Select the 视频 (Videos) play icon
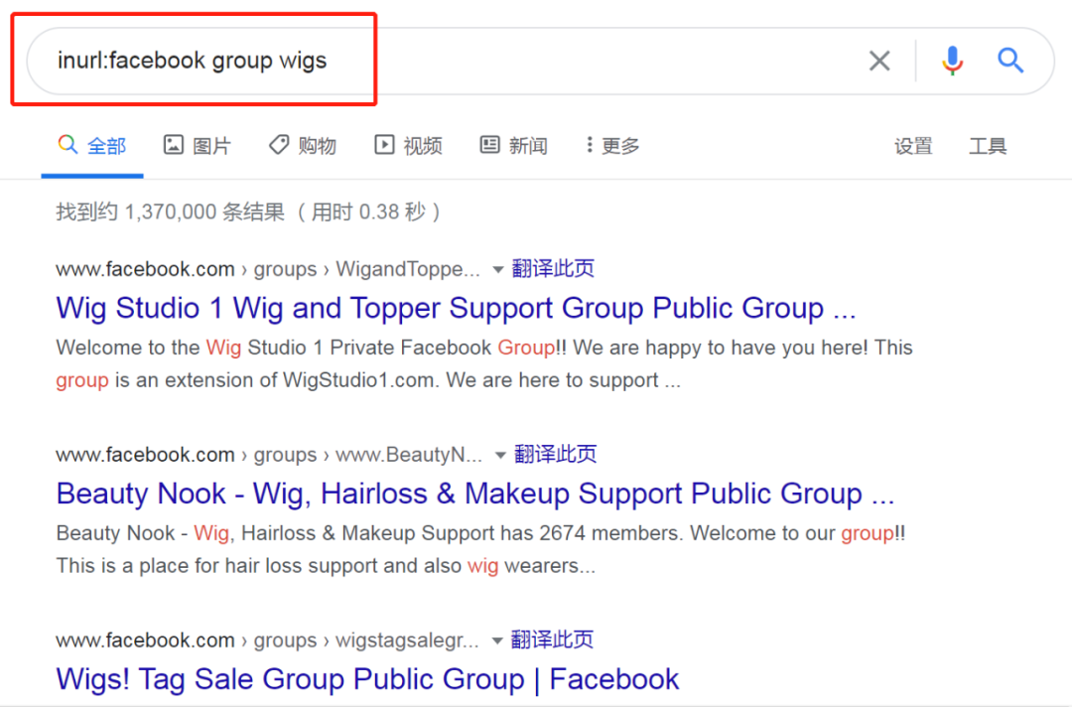 pyautogui.click(x=383, y=145)
